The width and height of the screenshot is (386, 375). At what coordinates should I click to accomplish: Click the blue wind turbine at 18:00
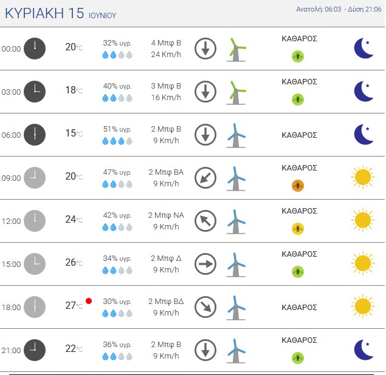tap(236, 308)
